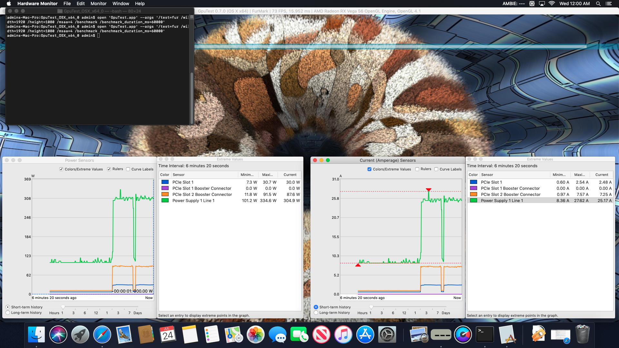Screen dimensions: 619x348
Task: Click orange PCIe Slot 2 Booster swatch, amperage table
Action: pyautogui.click(x=474, y=194)
